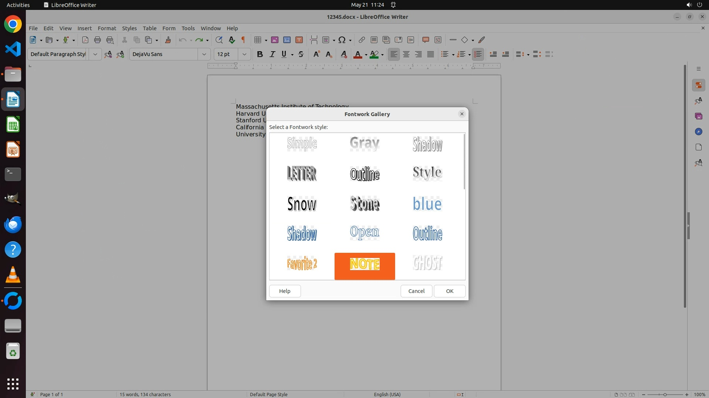Click the Insert Special Character omega icon
This screenshot has height=398, width=709.
342,40
